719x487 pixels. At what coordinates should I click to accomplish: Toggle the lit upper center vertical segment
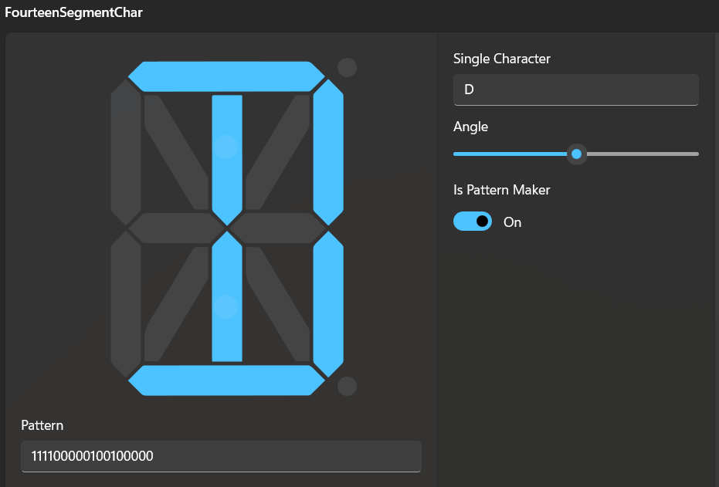[227, 160]
